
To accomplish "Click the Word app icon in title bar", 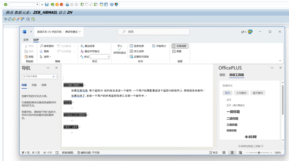I will point(24,32).
